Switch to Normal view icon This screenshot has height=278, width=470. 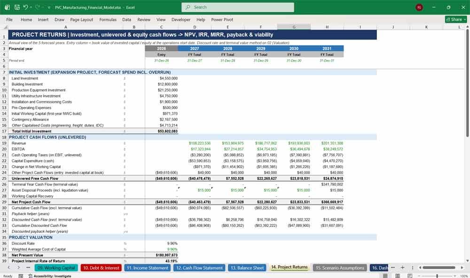click(x=385, y=276)
